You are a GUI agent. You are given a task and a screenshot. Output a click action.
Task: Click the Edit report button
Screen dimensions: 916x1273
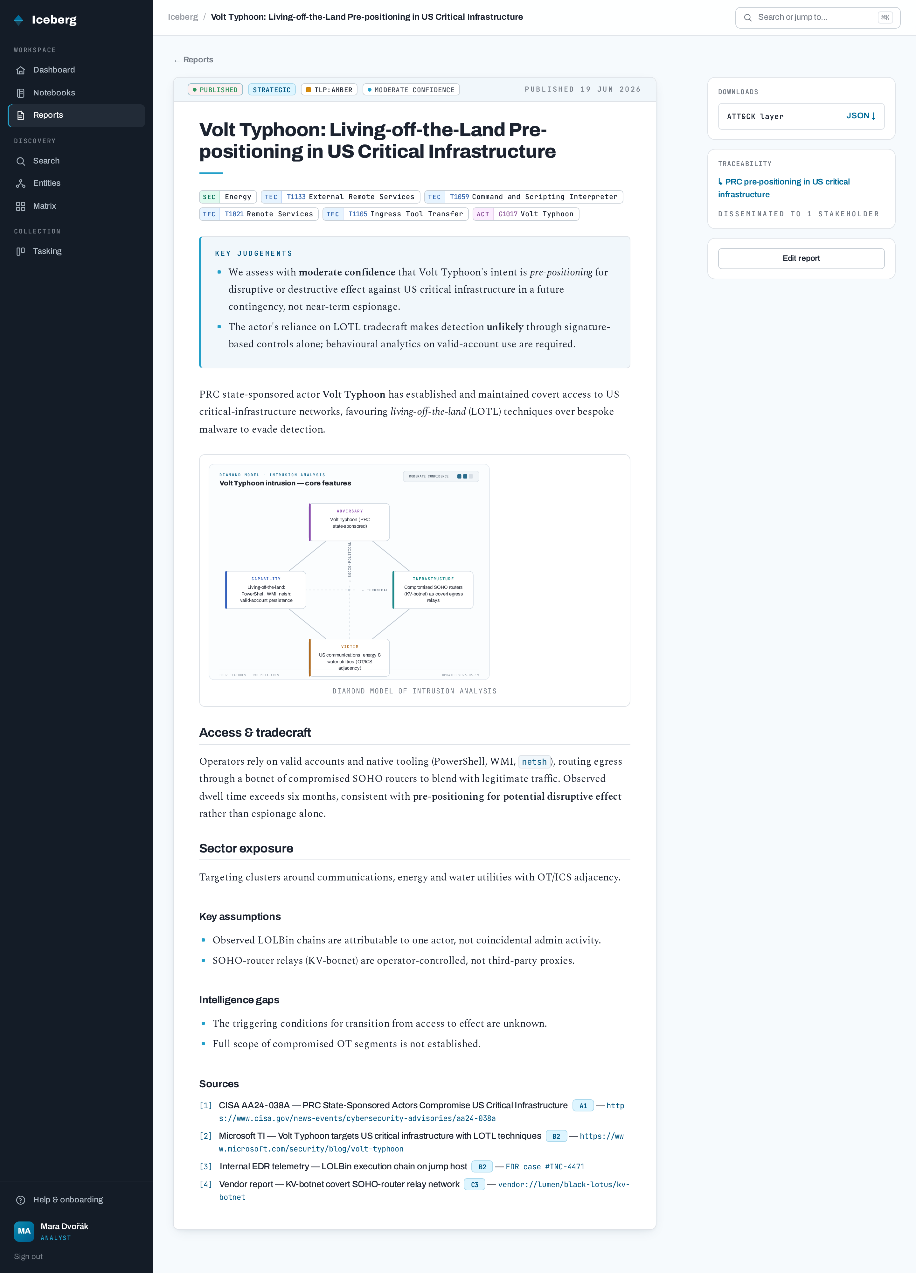(x=801, y=259)
